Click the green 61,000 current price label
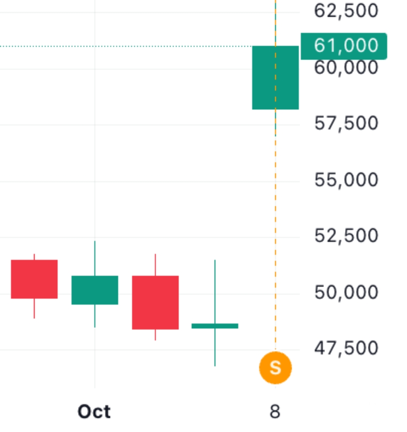The height and width of the screenshot is (432, 407). point(344,46)
